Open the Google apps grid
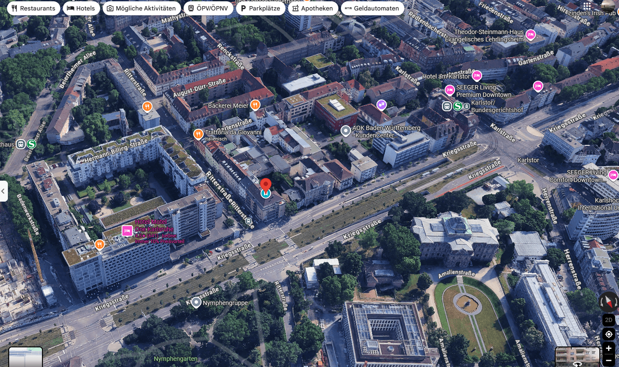This screenshot has height=367, width=619. coord(587,6)
